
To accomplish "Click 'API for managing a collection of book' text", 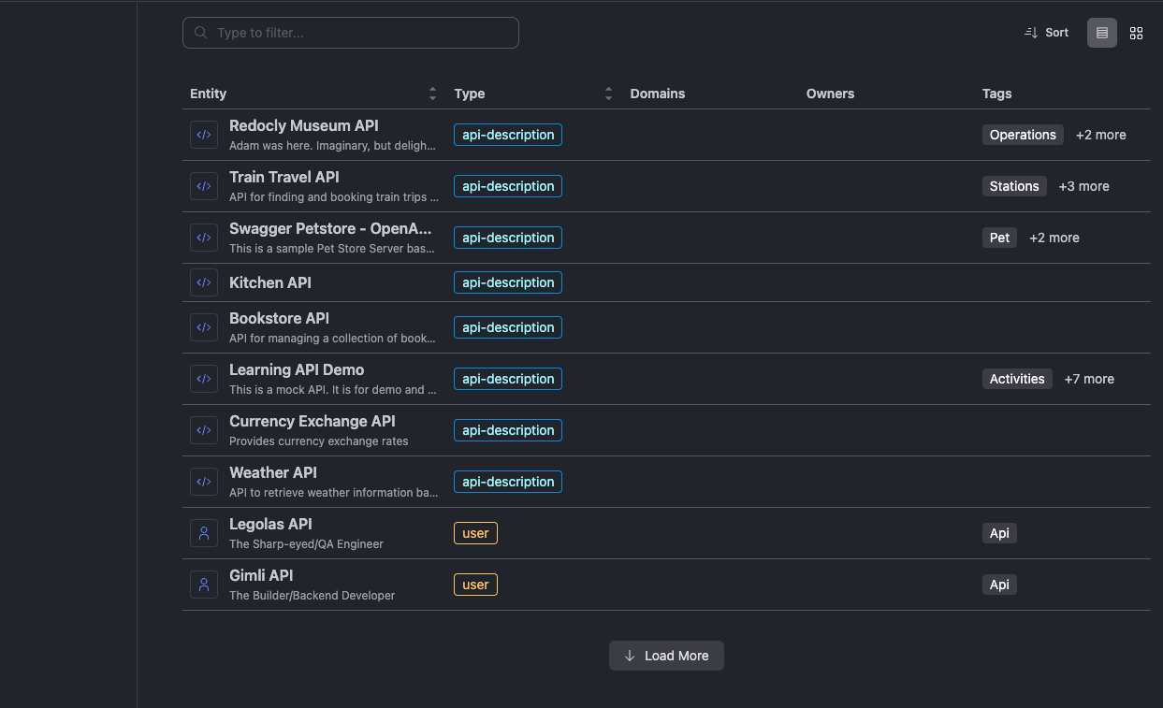I will click(x=332, y=339).
